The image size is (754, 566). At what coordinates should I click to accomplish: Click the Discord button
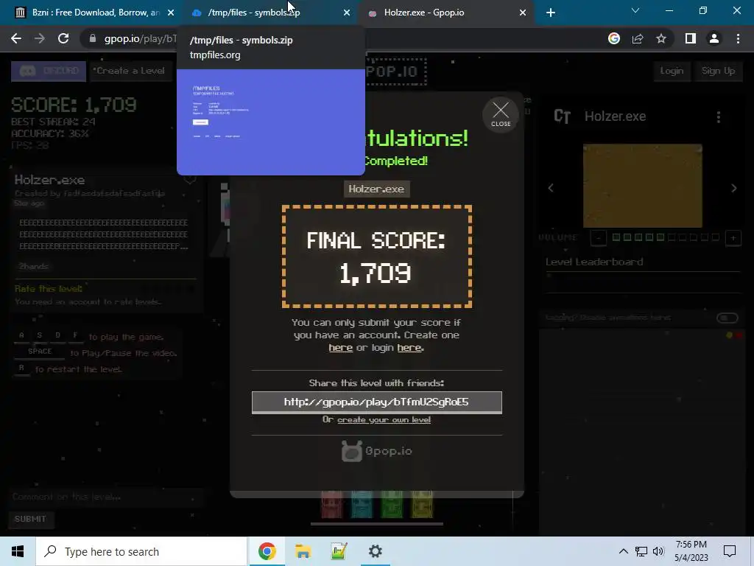tap(49, 71)
